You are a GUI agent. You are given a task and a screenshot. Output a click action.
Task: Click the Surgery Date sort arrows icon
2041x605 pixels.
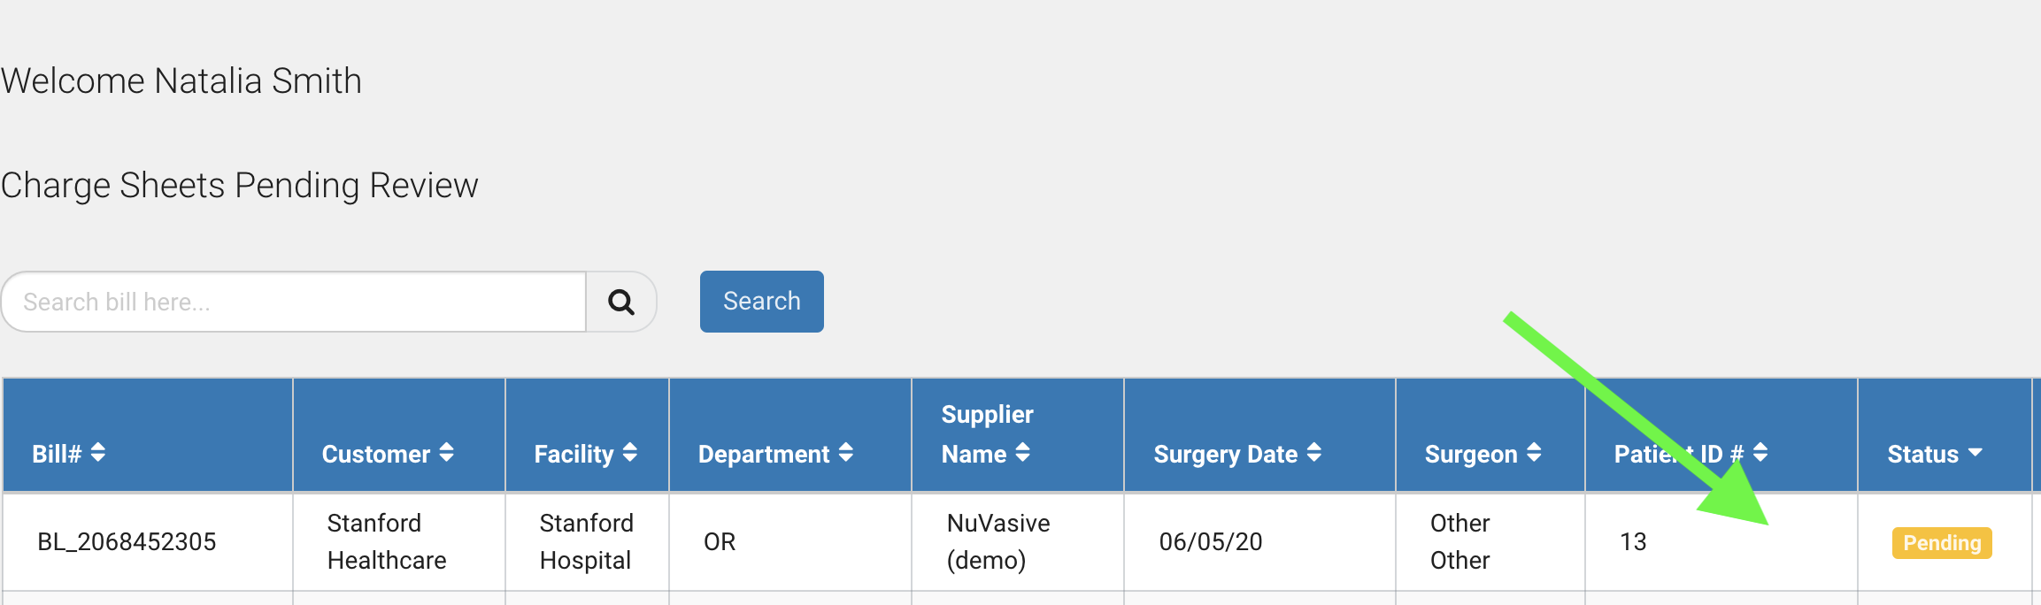(1314, 453)
